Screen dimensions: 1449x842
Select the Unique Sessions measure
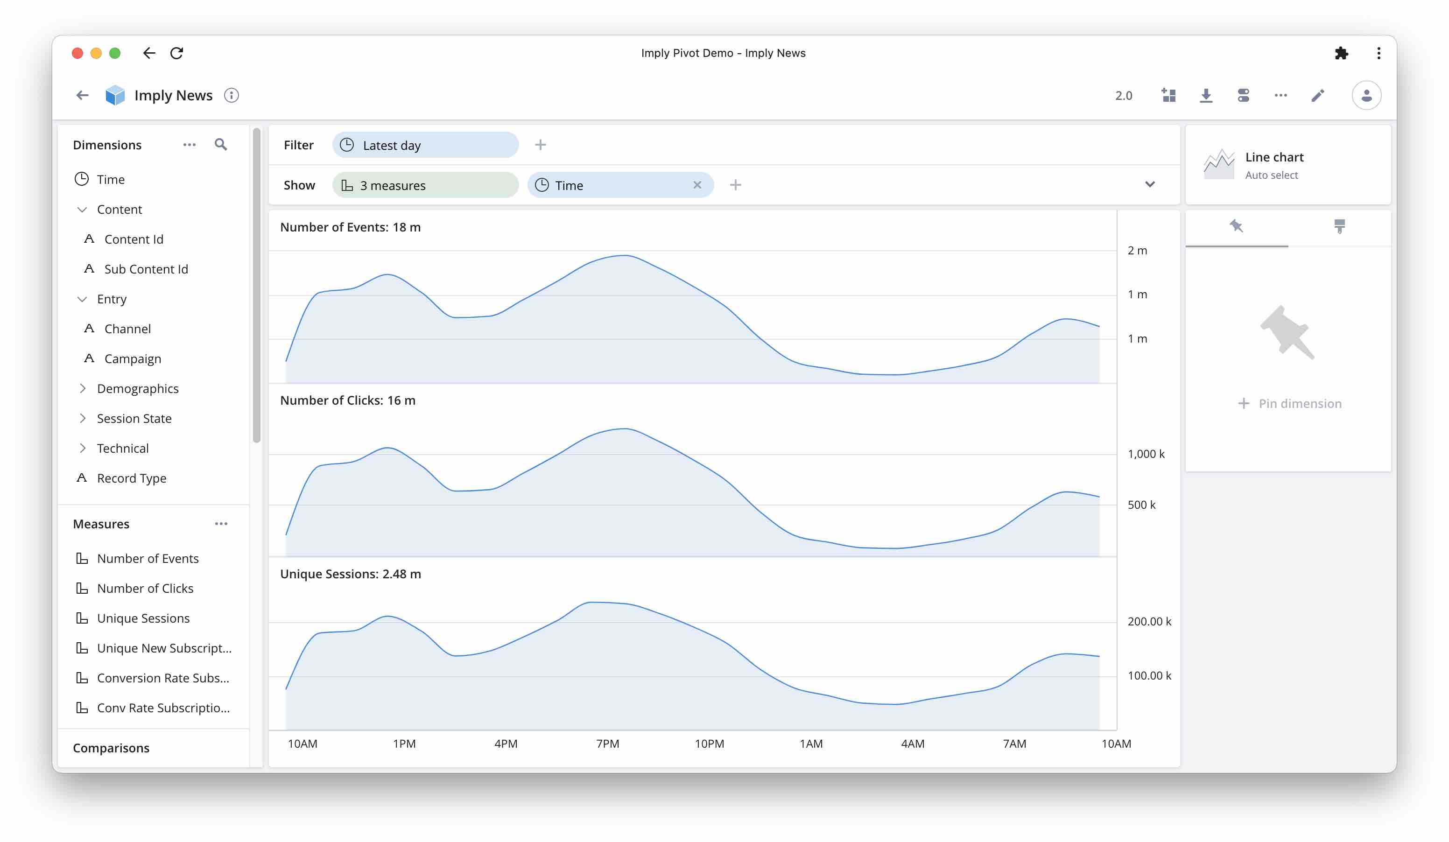pyautogui.click(x=142, y=618)
